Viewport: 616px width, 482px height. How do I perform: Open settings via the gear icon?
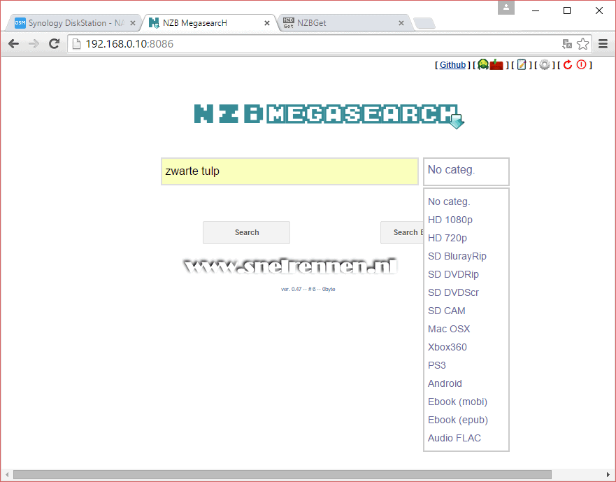pyautogui.click(x=544, y=64)
